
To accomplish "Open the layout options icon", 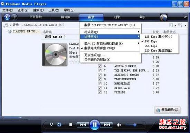I will coord(171,25).
